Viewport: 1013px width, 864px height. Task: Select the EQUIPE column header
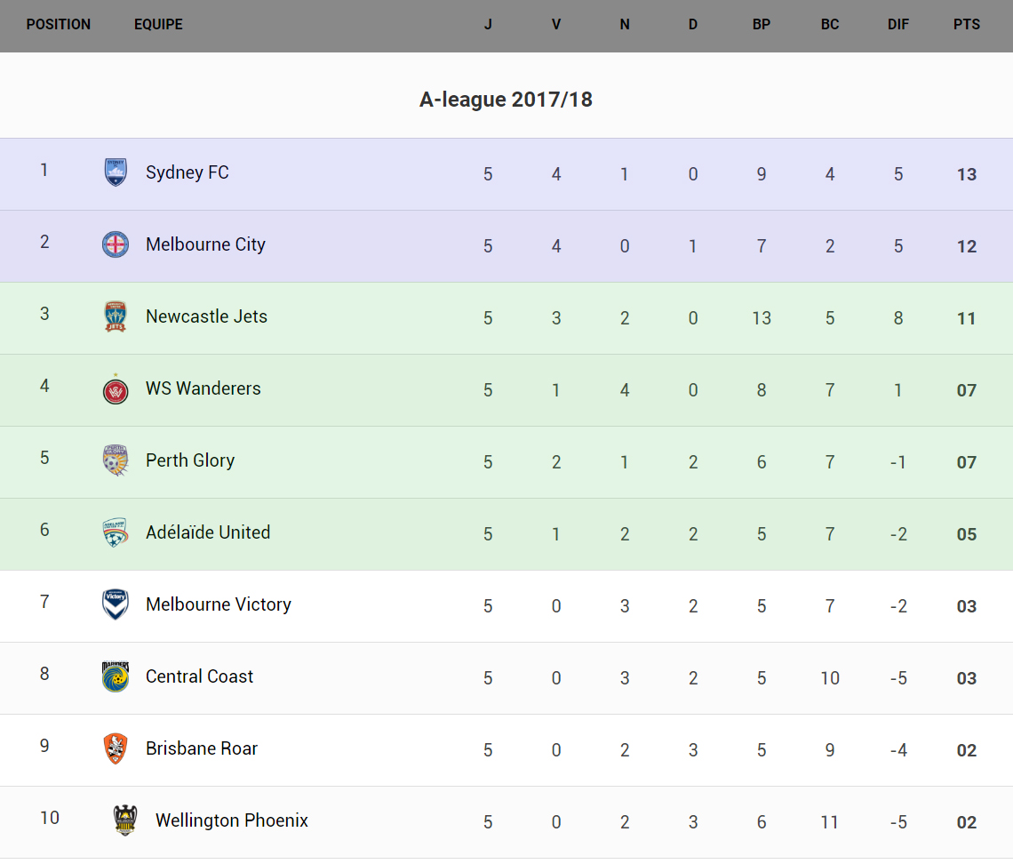pos(158,25)
